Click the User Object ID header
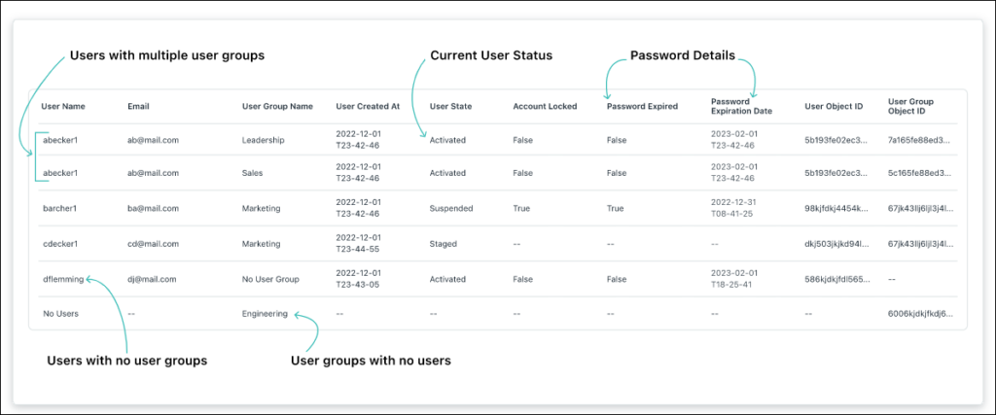 tap(835, 106)
